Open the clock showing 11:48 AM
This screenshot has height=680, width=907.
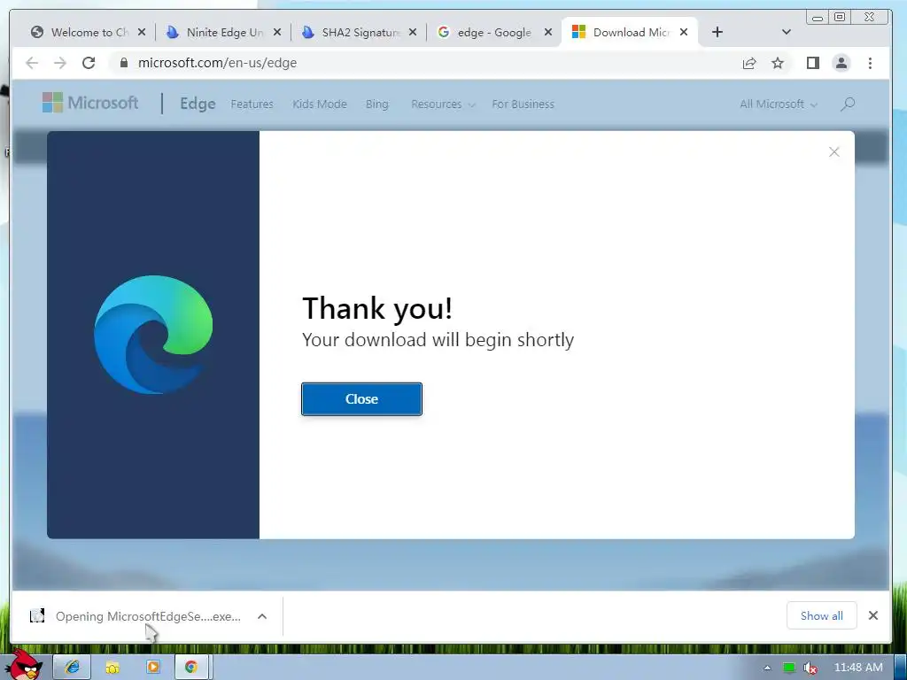[858, 668]
